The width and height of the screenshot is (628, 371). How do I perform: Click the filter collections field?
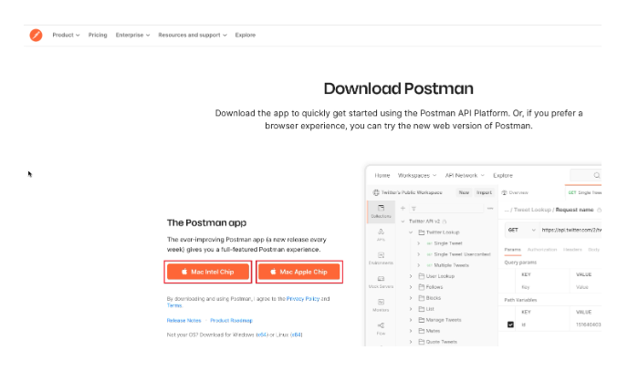(x=446, y=208)
